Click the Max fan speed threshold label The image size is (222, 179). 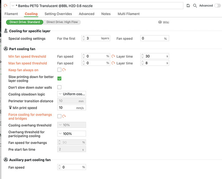coord(27,63)
